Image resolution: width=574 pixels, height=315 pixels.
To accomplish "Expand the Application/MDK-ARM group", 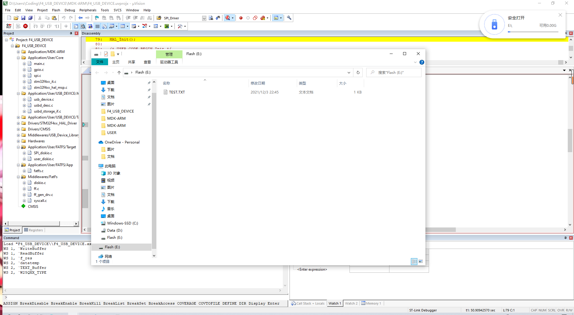I will point(18,52).
